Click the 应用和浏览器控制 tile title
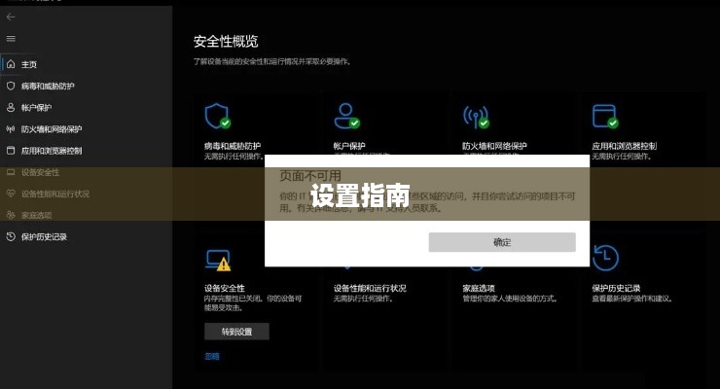Image resolution: width=720 pixels, height=389 pixels. tap(624, 146)
